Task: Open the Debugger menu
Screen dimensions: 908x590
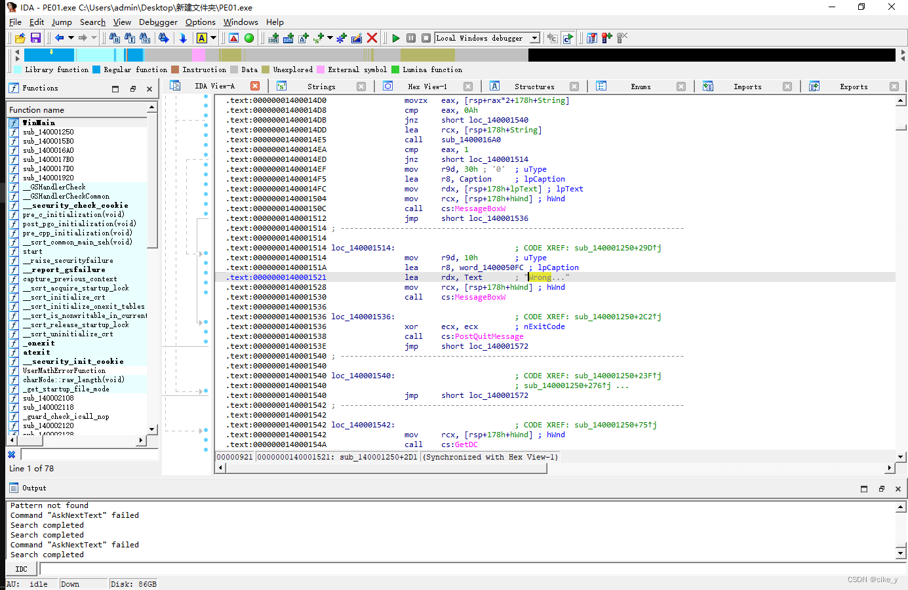Action: tap(158, 22)
